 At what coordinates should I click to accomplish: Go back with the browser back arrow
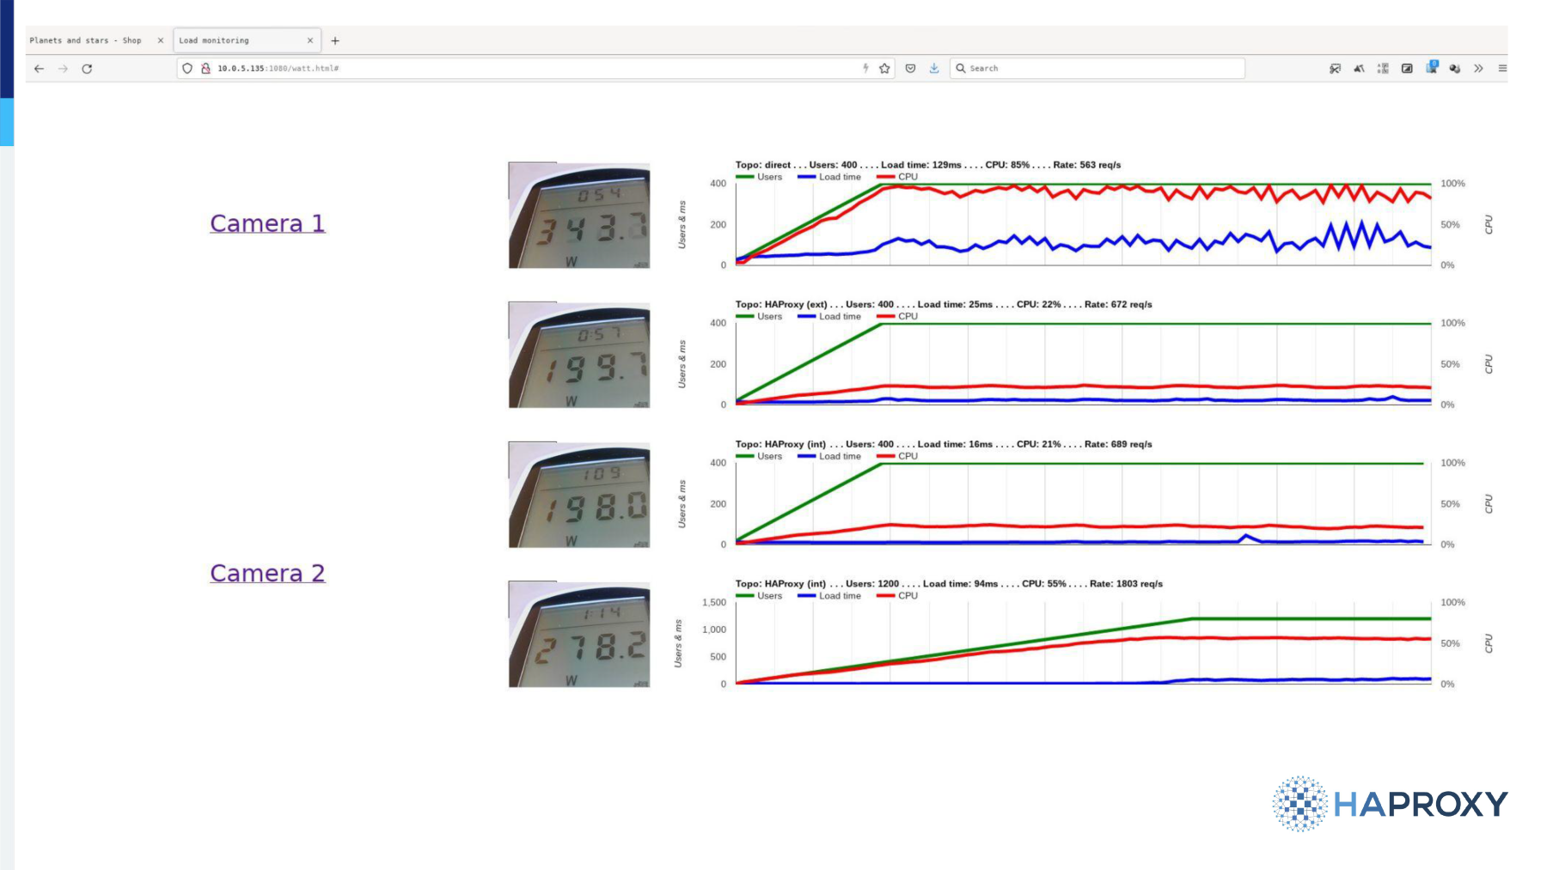click(x=39, y=69)
